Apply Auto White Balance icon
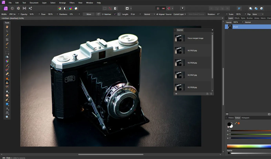The image size is (271, 159). click(76, 8)
